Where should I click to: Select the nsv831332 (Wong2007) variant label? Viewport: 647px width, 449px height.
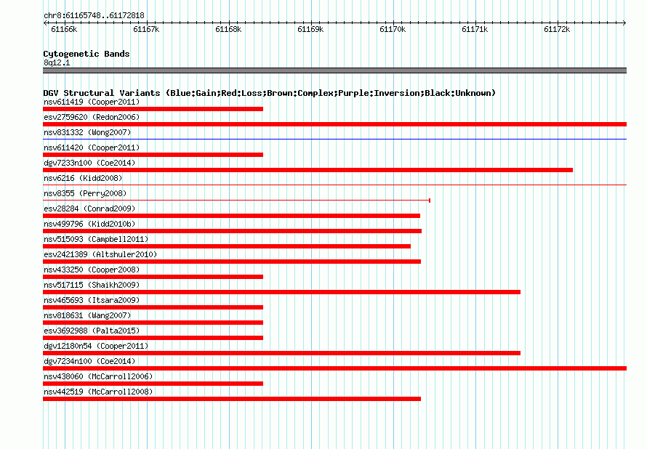click(x=87, y=132)
